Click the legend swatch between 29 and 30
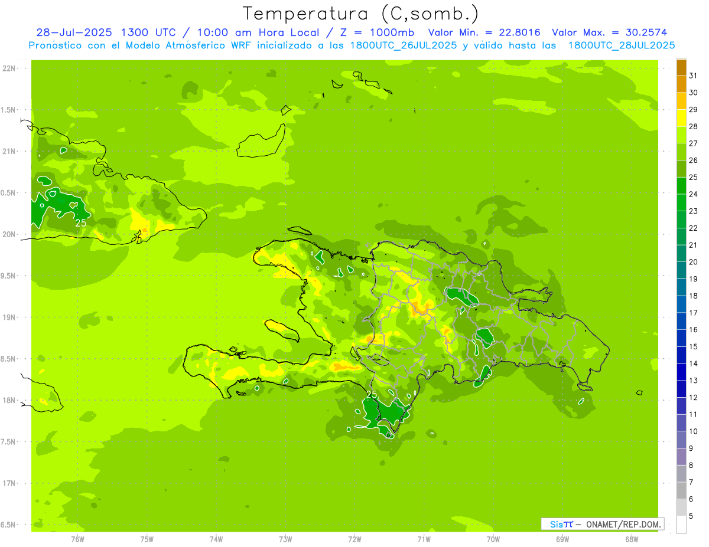 (x=681, y=101)
